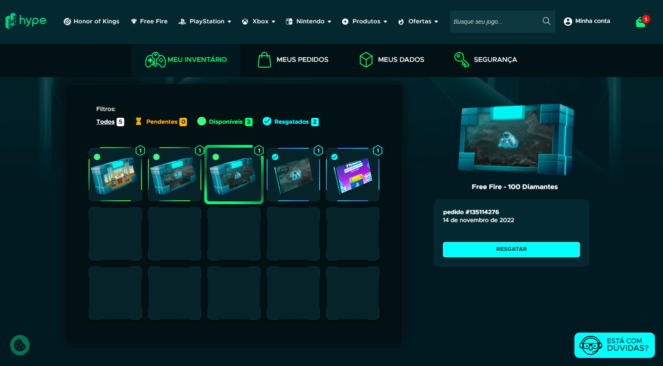Select redeemed Free Fire diamonds card item

pyautogui.click(x=293, y=175)
